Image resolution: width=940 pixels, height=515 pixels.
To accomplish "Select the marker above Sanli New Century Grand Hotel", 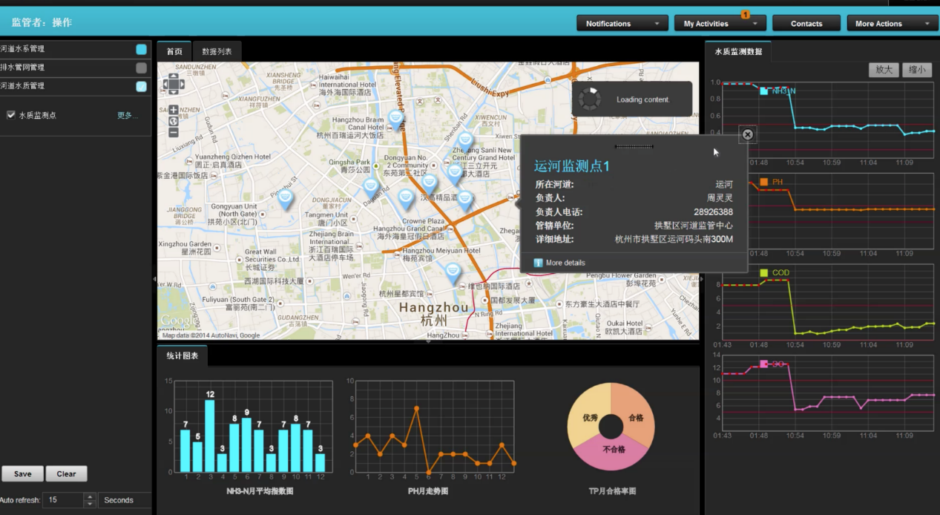I will pyautogui.click(x=465, y=141).
